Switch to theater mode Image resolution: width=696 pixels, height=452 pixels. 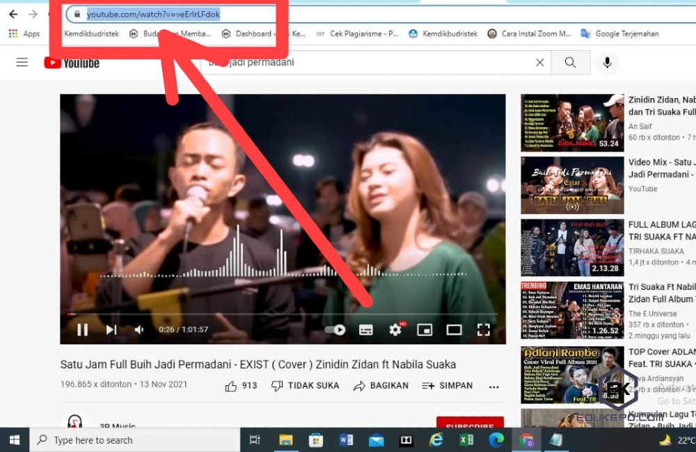tap(454, 330)
